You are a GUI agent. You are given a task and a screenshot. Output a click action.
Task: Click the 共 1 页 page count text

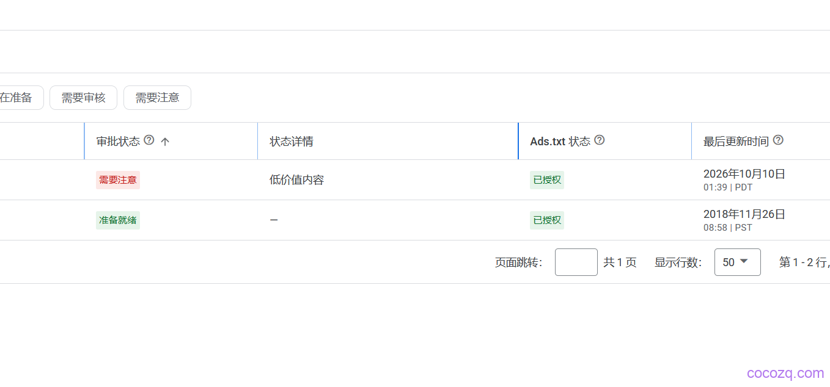(x=620, y=262)
